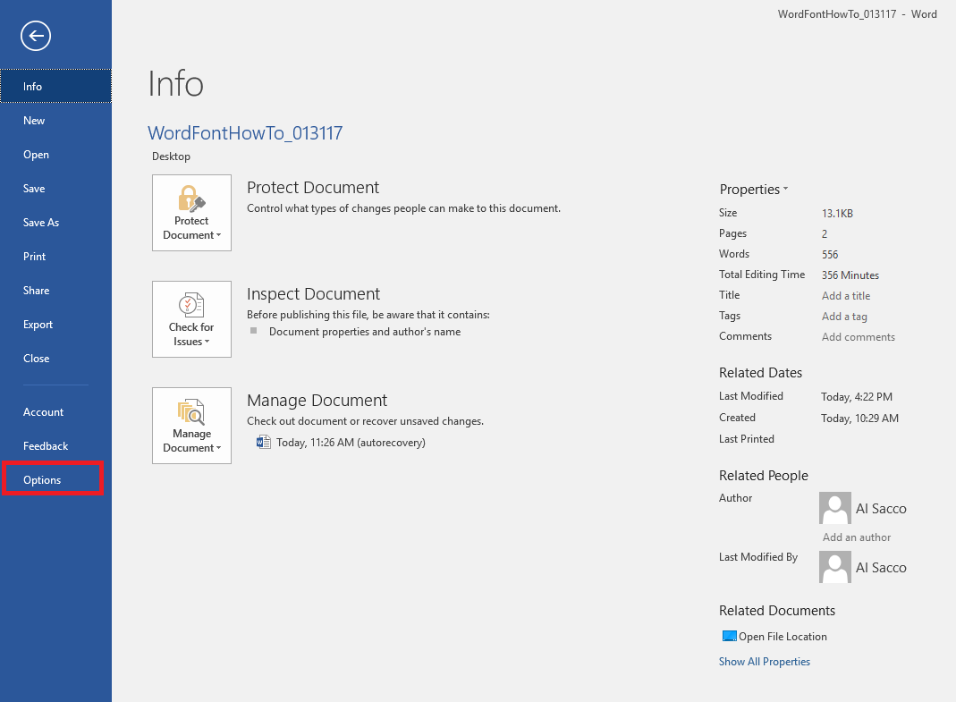Click Add a tag under Properties
Image resolution: width=956 pixels, height=702 pixels.
[844, 316]
